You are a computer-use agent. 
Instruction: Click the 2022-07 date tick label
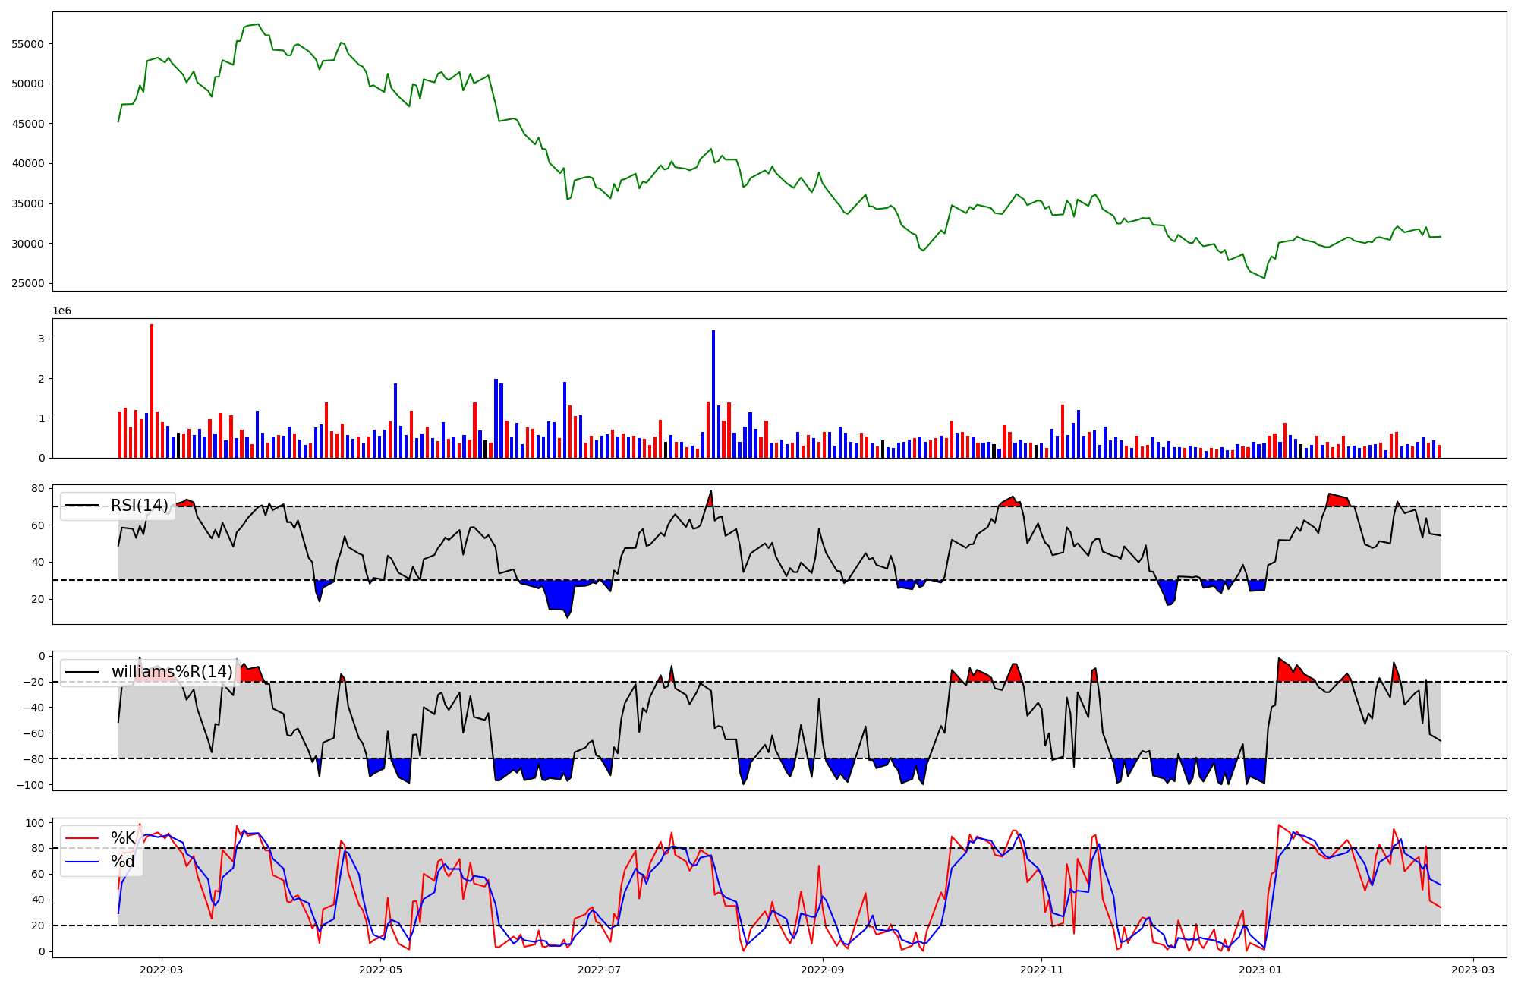[600, 970]
